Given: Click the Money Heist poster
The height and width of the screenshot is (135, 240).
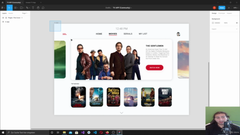Looking at the screenshot, I should [x=165, y=97].
